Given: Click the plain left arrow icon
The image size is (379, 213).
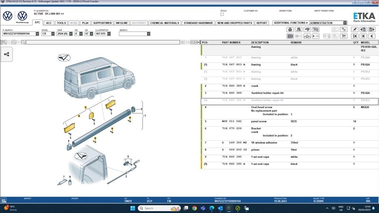Looking at the screenshot, I should pyautogui.click(x=372, y=36).
